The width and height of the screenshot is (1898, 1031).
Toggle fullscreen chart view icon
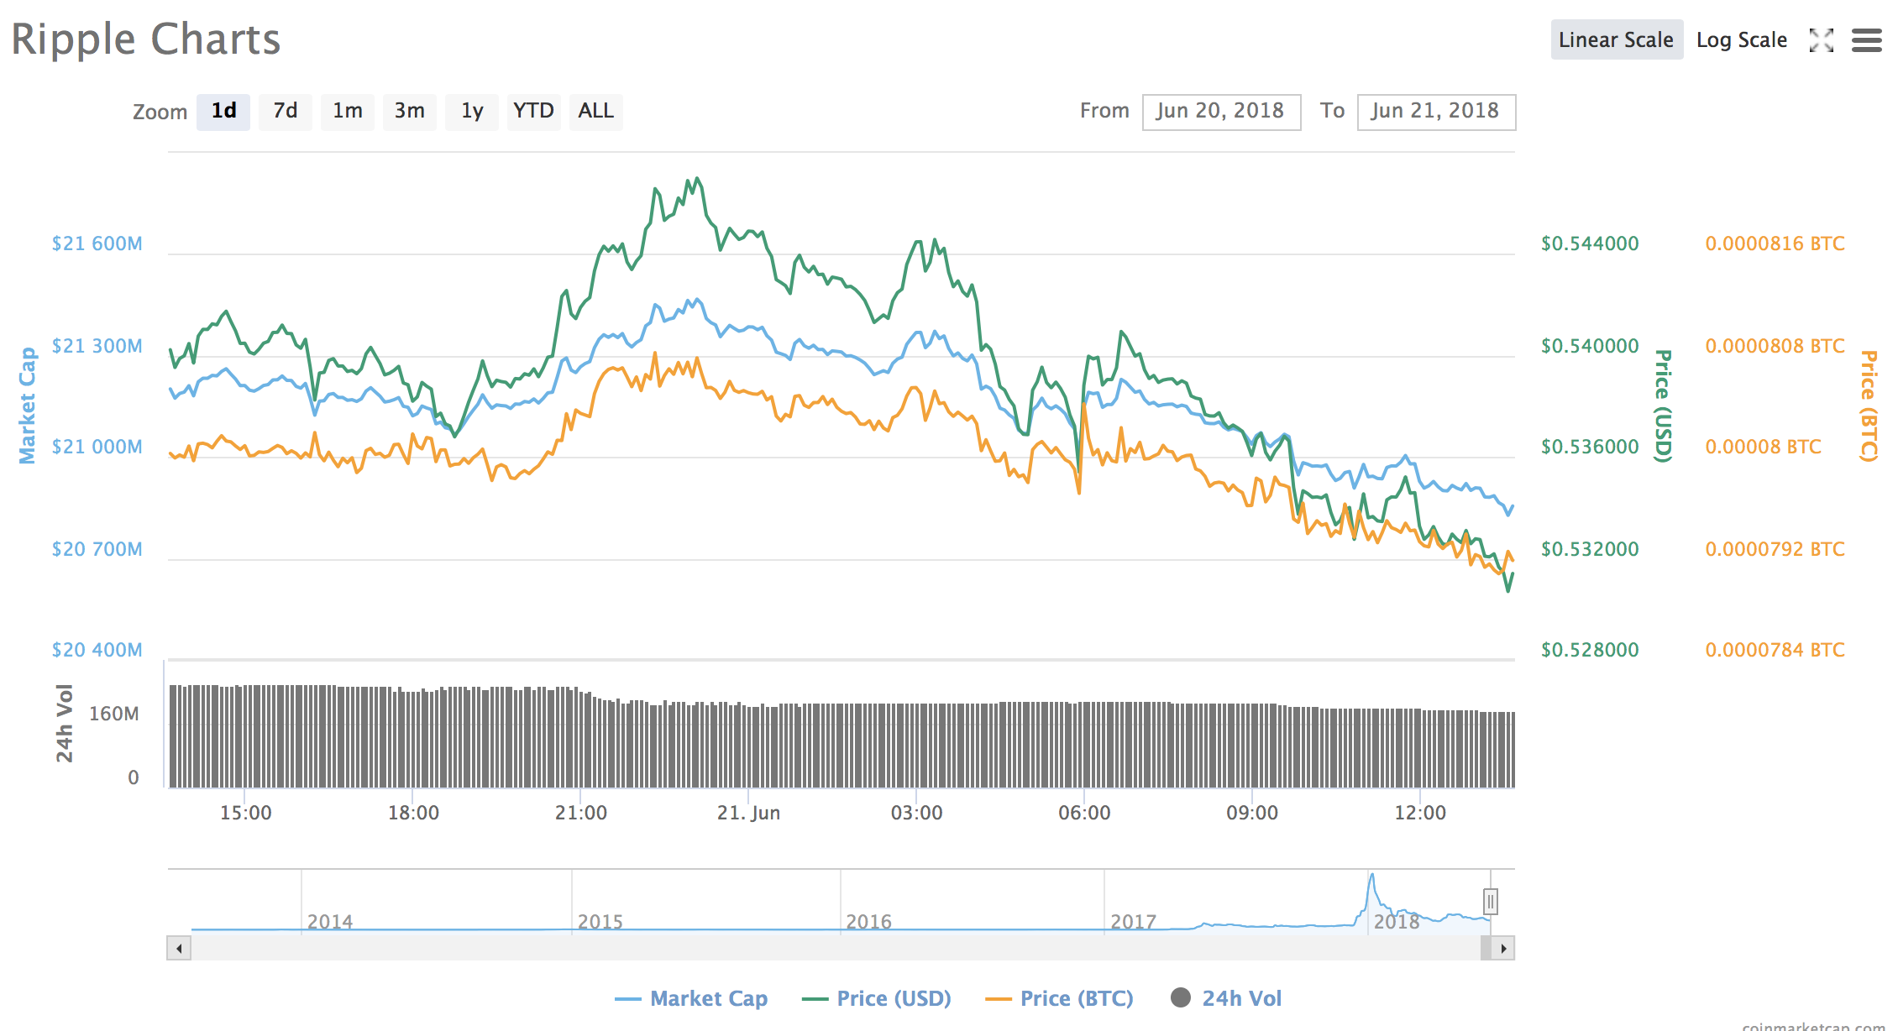(1821, 40)
